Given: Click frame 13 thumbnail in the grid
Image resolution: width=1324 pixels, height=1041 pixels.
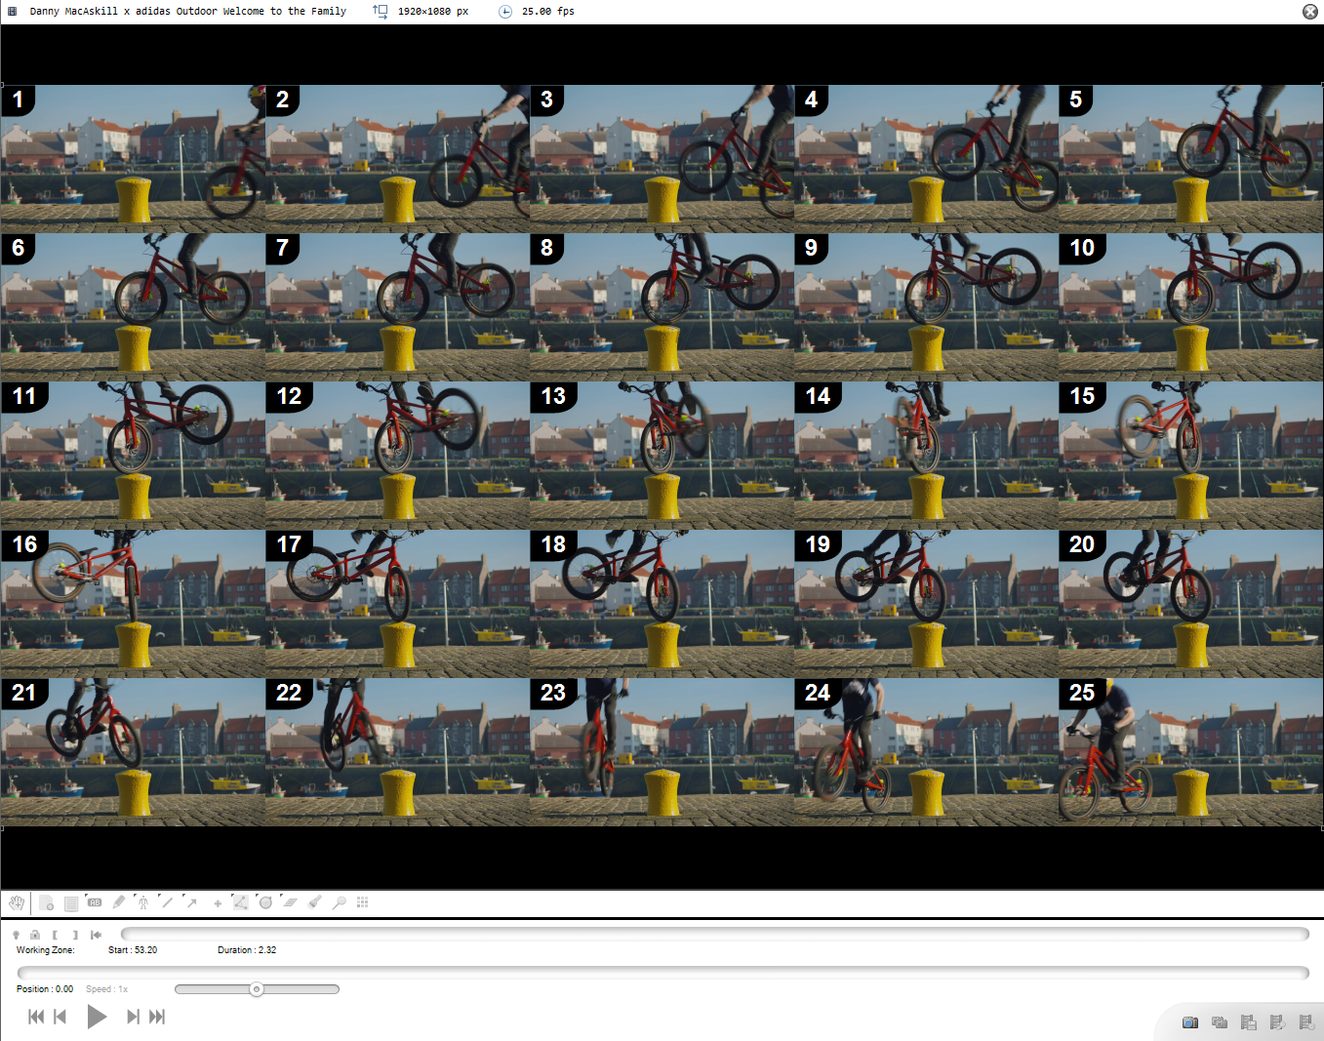Looking at the screenshot, I should (x=662, y=456).
